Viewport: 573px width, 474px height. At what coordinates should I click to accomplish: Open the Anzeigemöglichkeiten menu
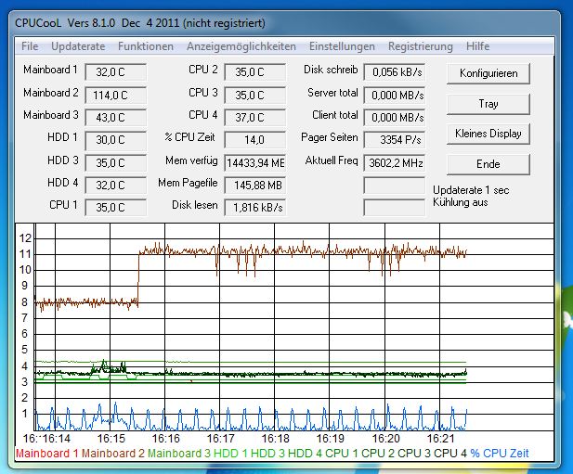pos(241,46)
